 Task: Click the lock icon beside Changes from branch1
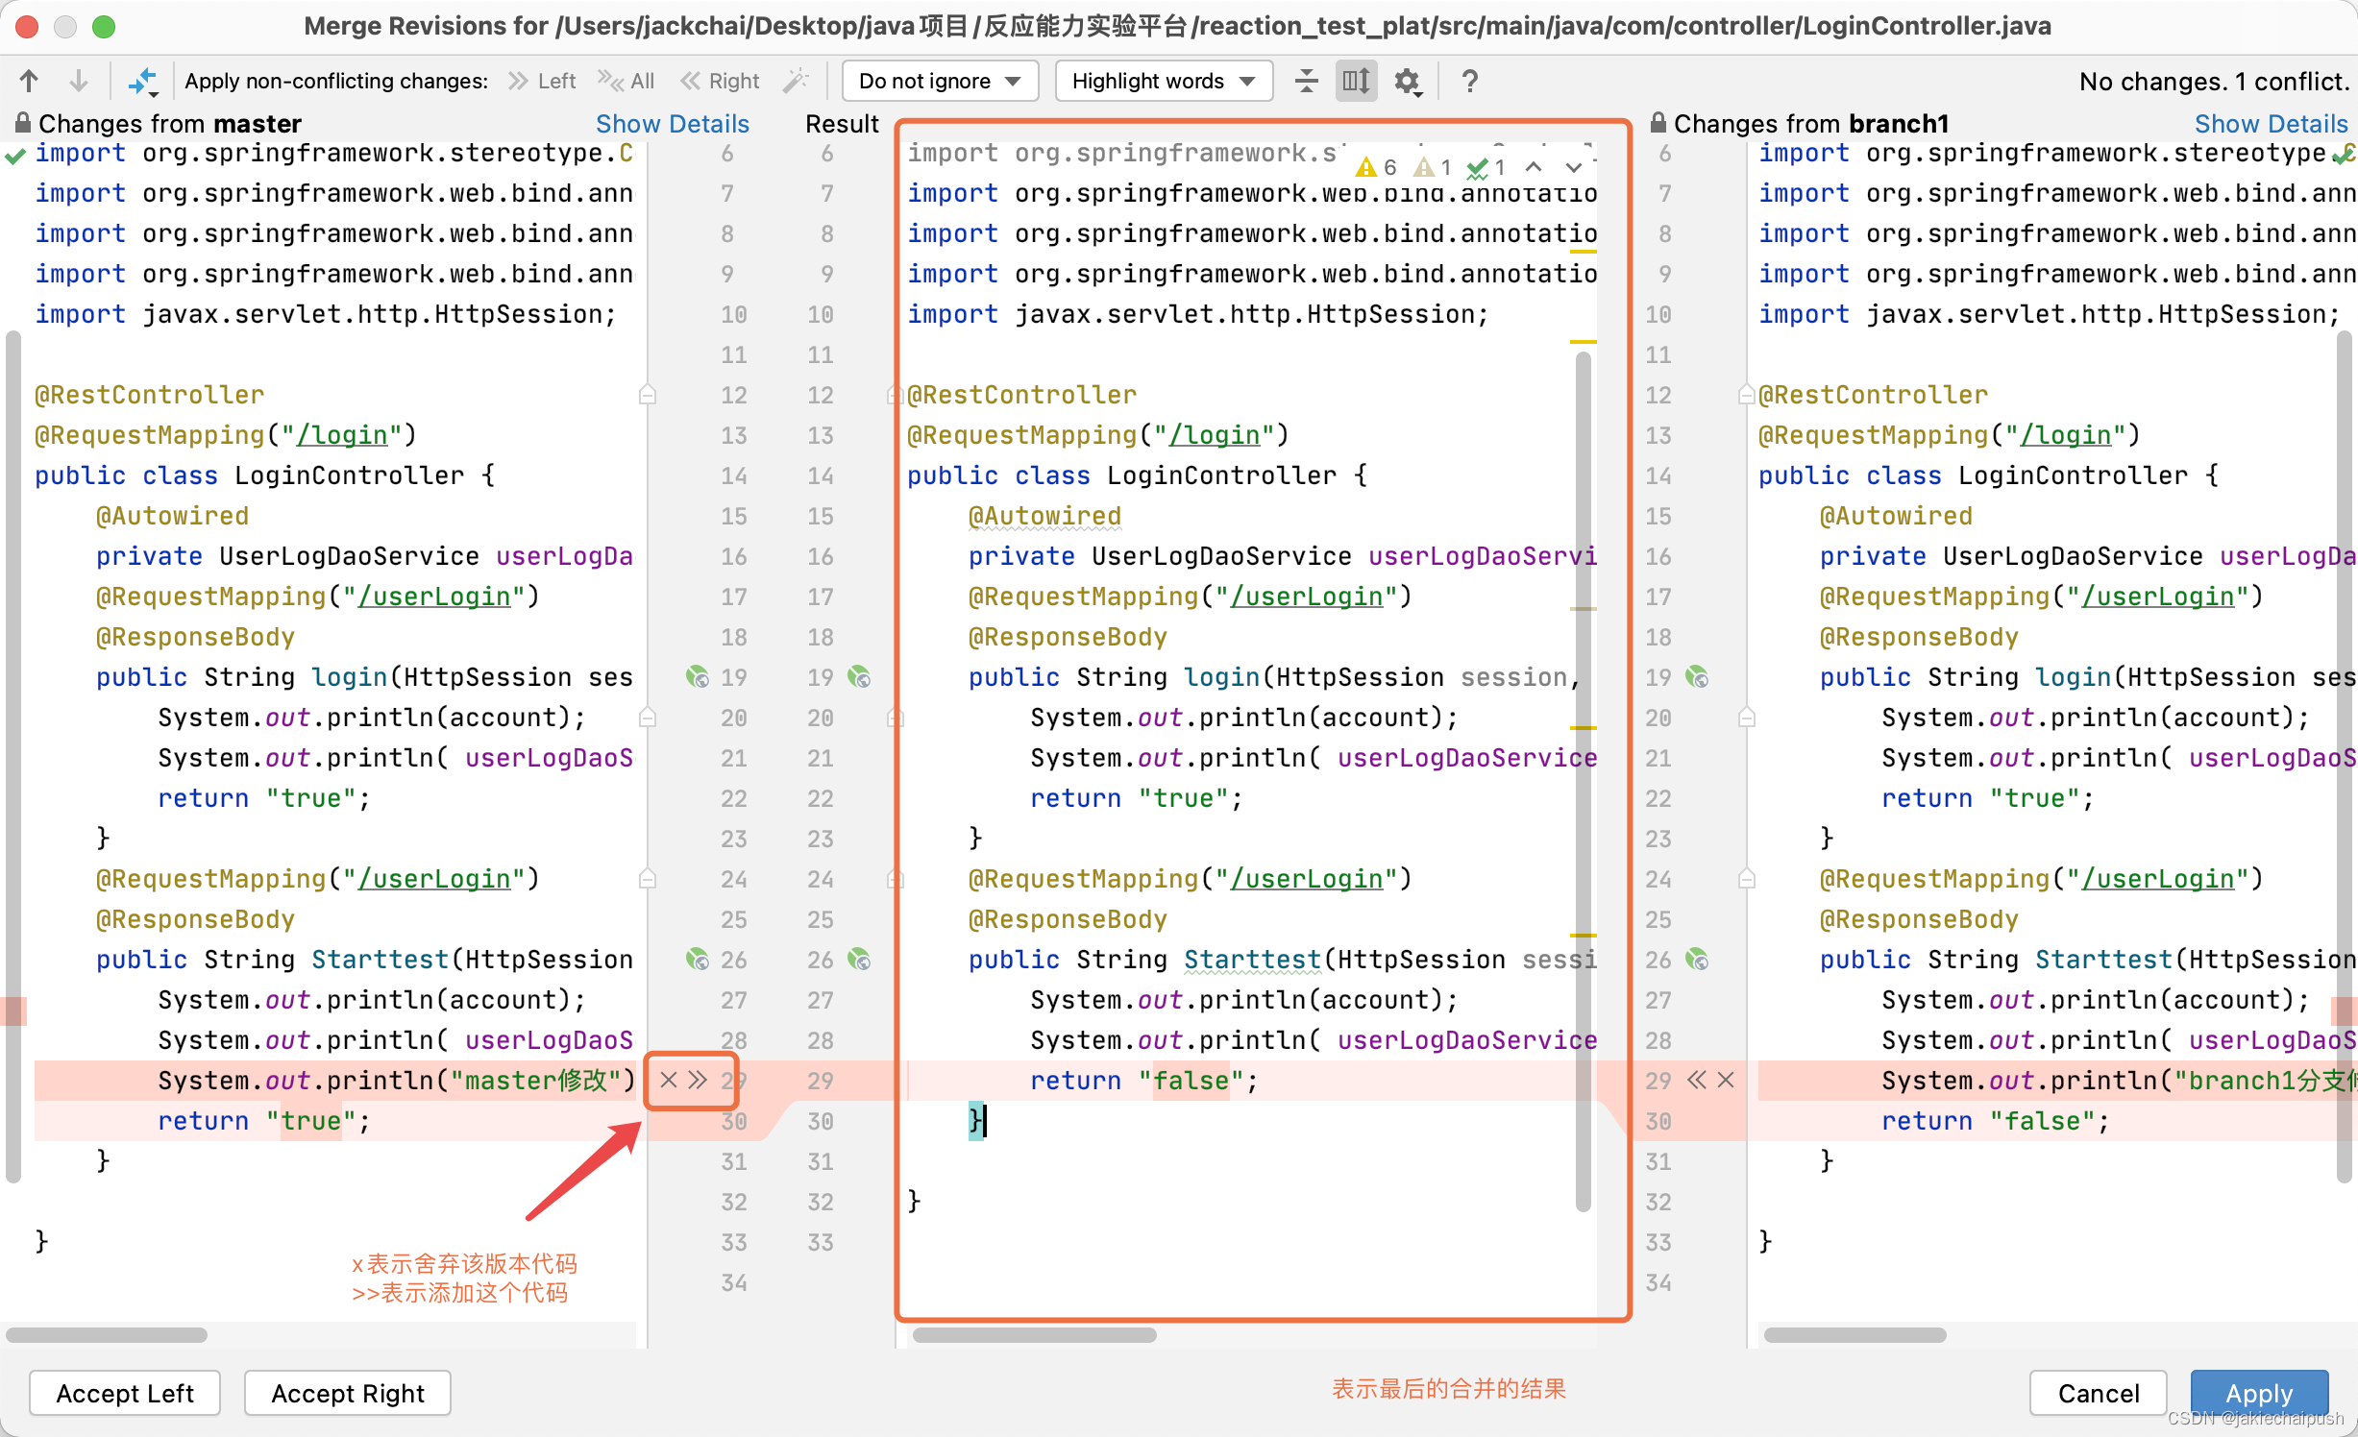(1658, 123)
